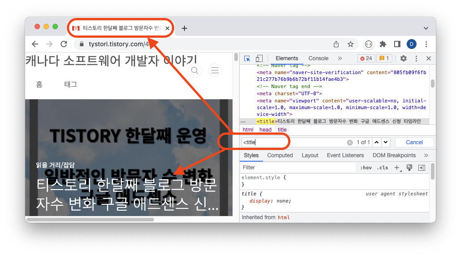Screen dimensions: 461x256
Task: Switch to the Elements tab
Action: pyautogui.click(x=287, y=58)
